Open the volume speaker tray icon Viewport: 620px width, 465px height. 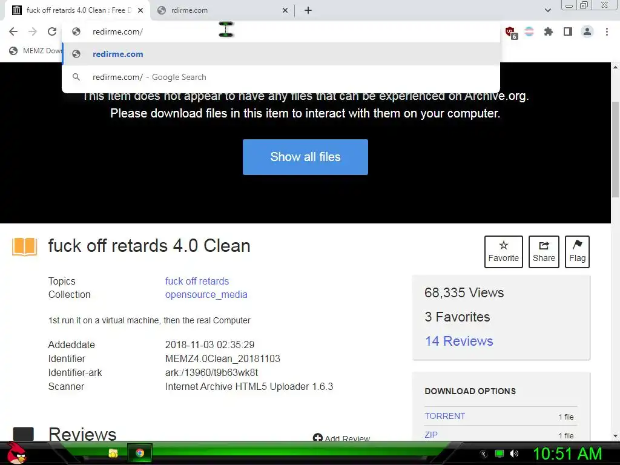pos(513,453)
